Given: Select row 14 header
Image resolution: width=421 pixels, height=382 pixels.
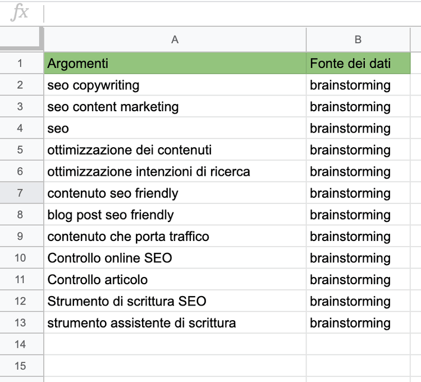Looking at the screenshot, I should [x=21, y=344].
